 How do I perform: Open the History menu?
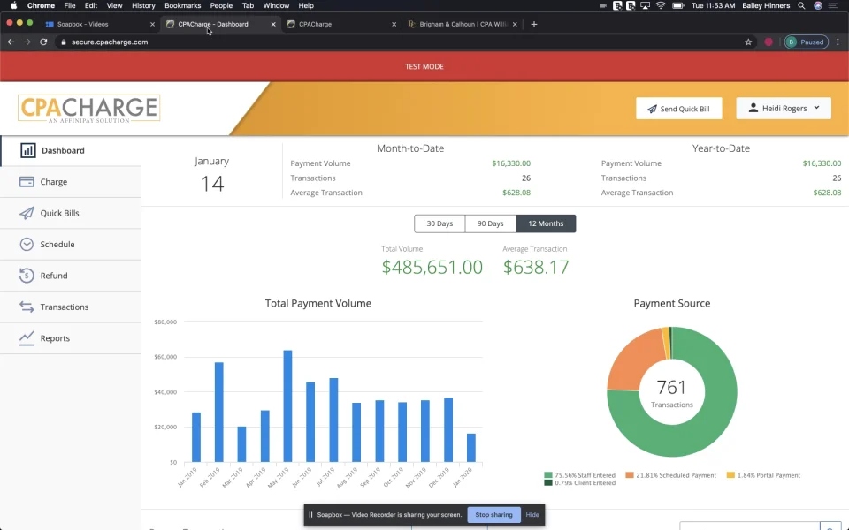(x=143, y=5)
